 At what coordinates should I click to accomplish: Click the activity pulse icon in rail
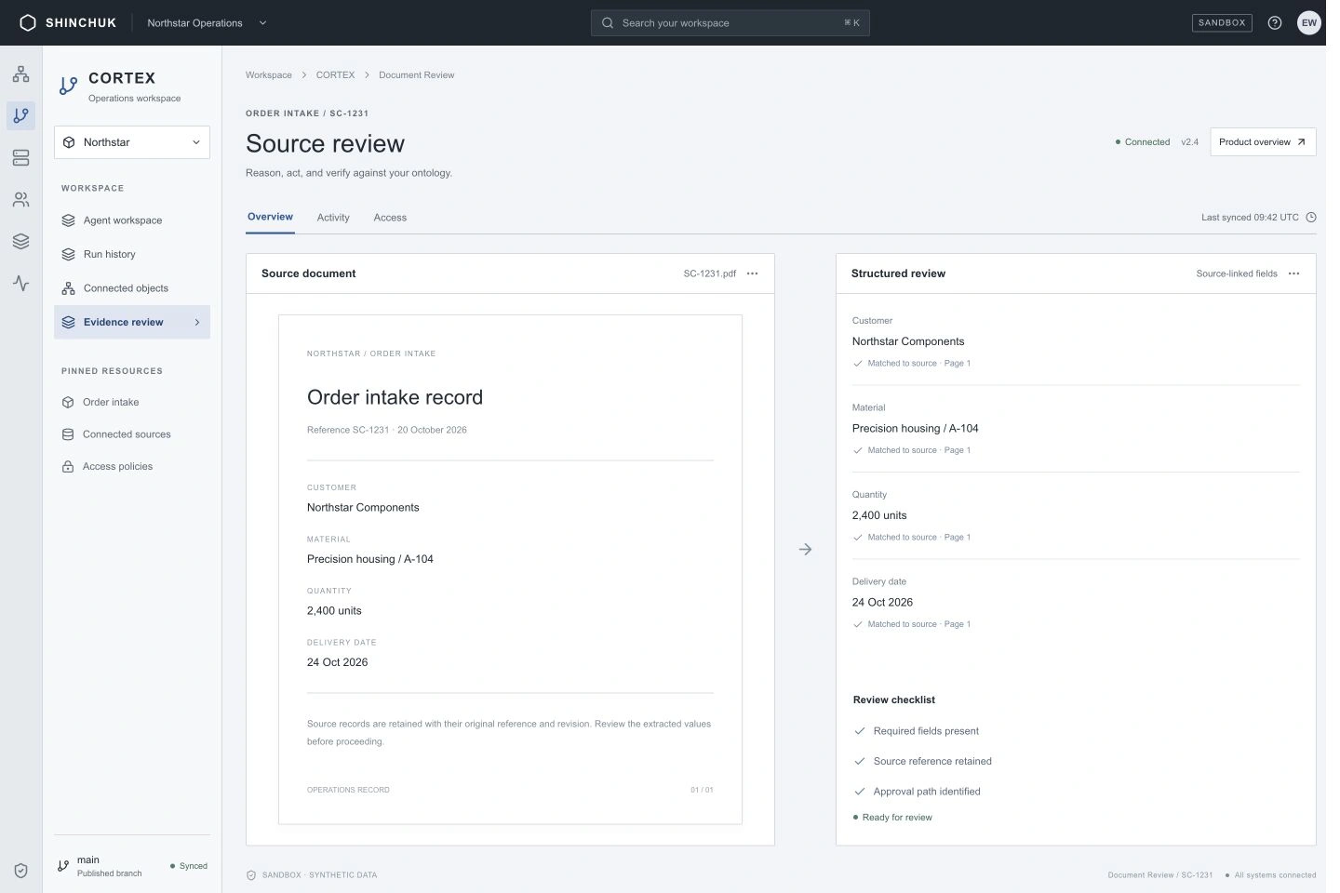(x=20, y=283)
